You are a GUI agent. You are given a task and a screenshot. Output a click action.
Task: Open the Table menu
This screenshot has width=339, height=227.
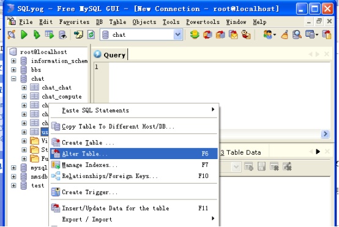(x=117, y=22)
